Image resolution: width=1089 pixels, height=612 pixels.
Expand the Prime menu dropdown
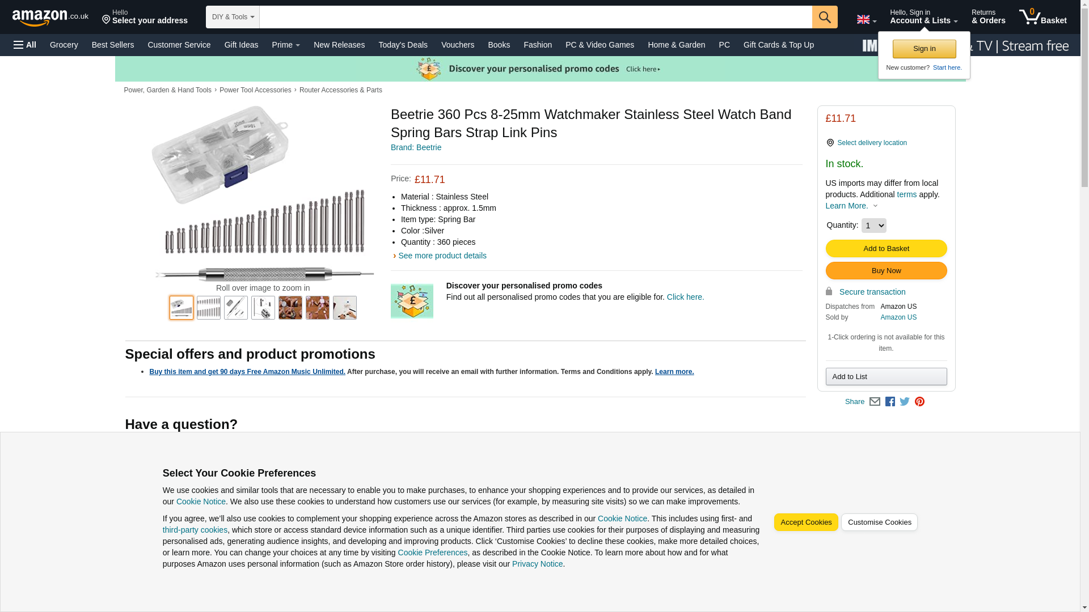pos(285,45)
